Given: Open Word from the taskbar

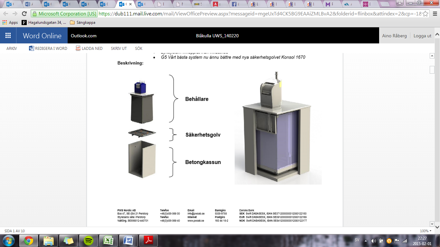Looking at the screenshot, I should pos(129,241).
